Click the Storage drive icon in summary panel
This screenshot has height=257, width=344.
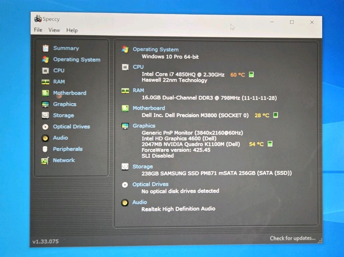click(x=125, y=167)
